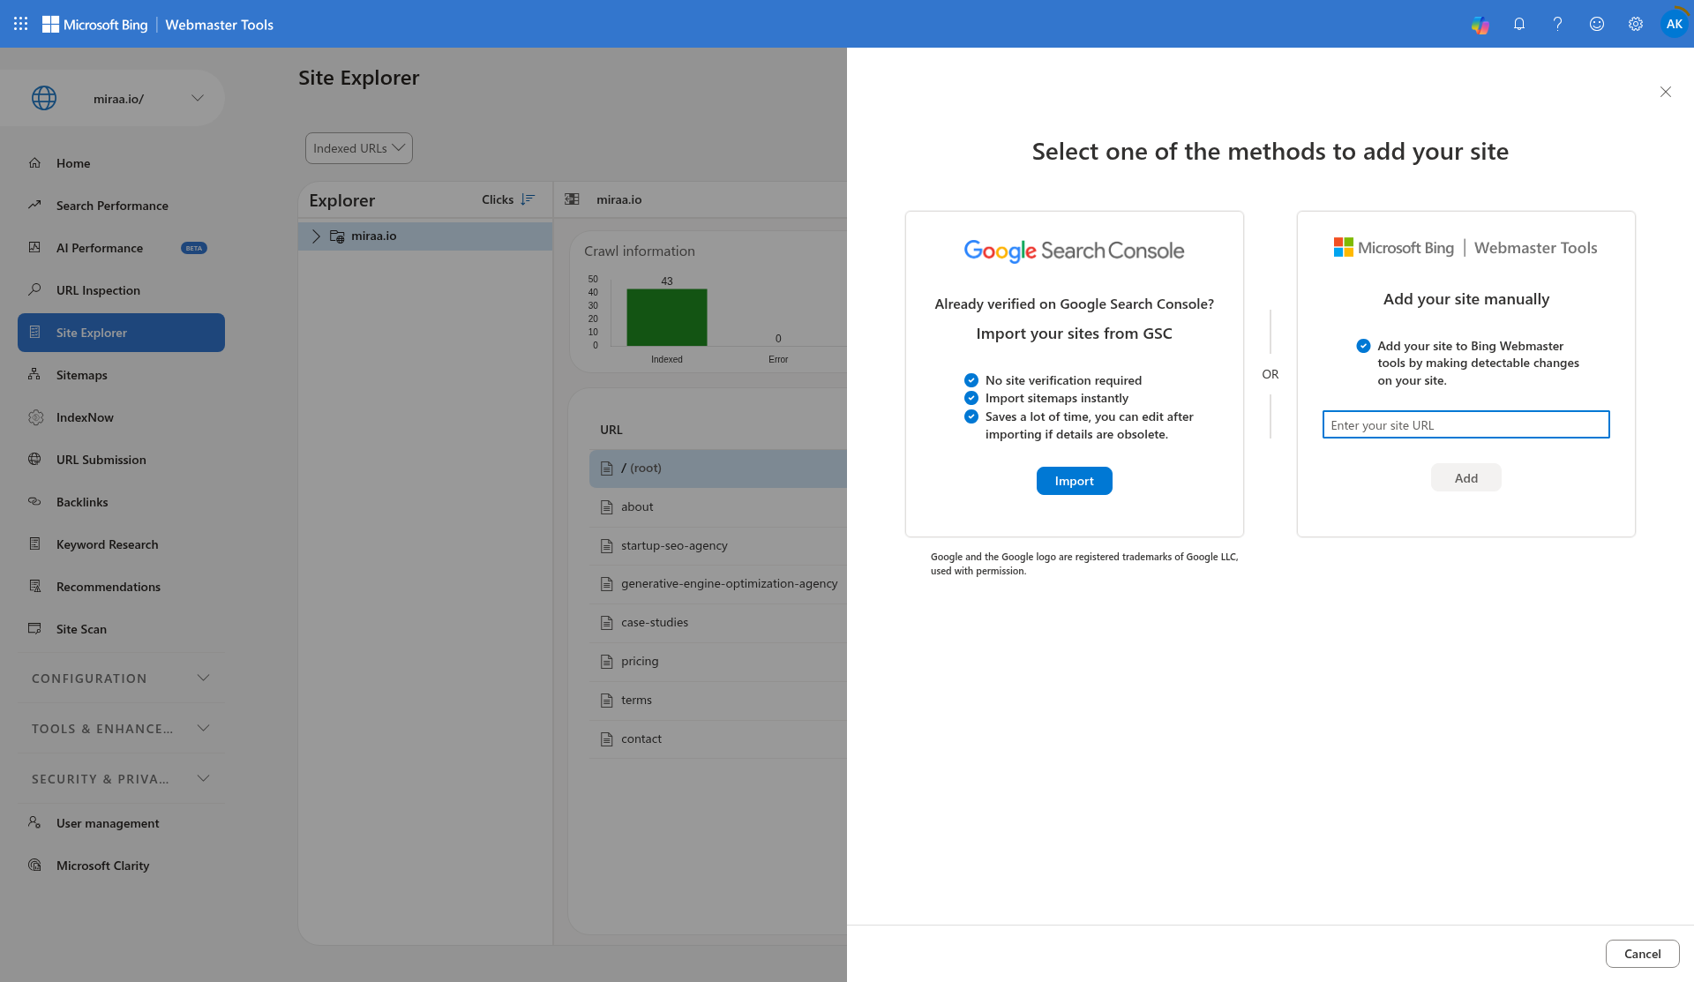Open the Microsoft apps launcher grid

point(21,24)
